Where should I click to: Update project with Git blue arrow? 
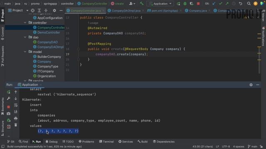[214, 4]
